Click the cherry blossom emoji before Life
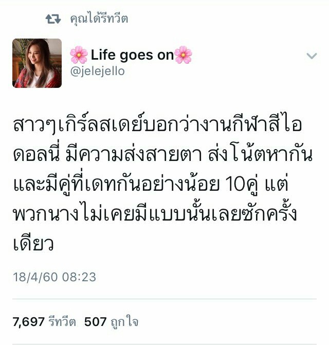The image size is (329, 345). click(x=79, y=55)
